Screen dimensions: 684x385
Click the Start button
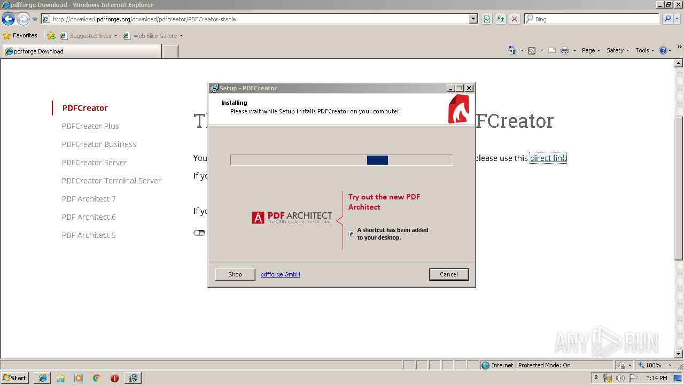14,378
